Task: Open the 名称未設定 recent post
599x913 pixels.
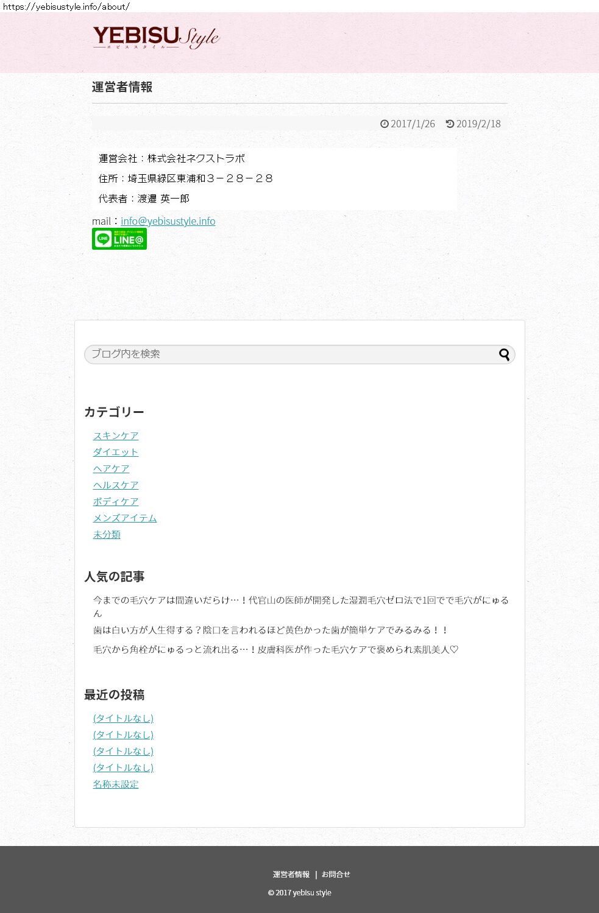Action: tap(116, 784)
